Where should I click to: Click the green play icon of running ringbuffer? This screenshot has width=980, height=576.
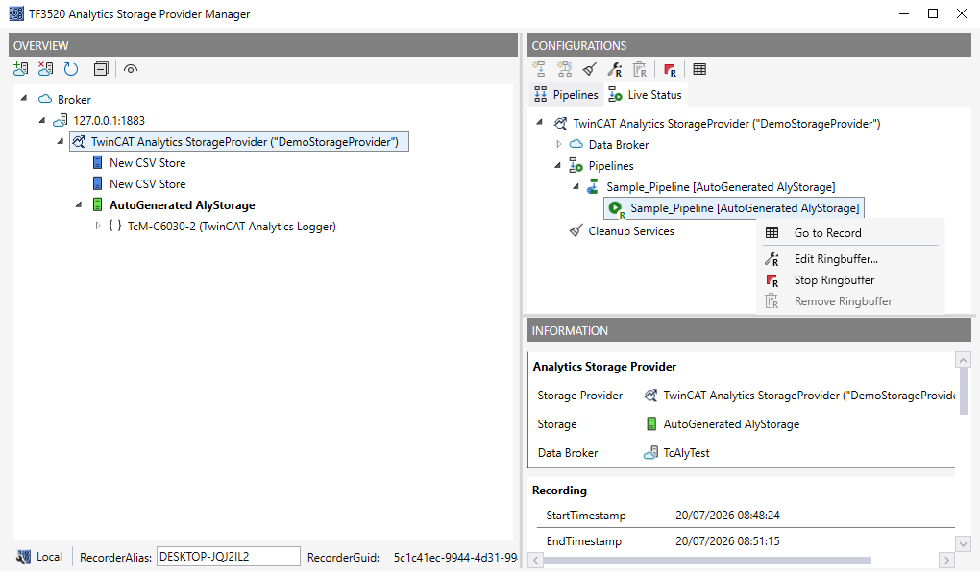coord(616,208)
